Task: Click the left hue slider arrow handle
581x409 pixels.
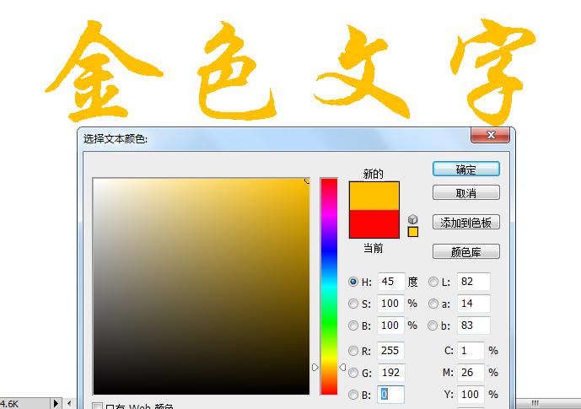Action: pyautogui.click(x=315, y=368)
